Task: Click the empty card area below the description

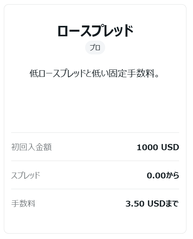Action: click(x=95, y=105)
